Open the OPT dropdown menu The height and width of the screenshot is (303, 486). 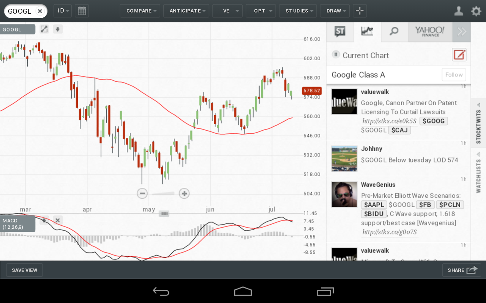[x=261, y=11]
